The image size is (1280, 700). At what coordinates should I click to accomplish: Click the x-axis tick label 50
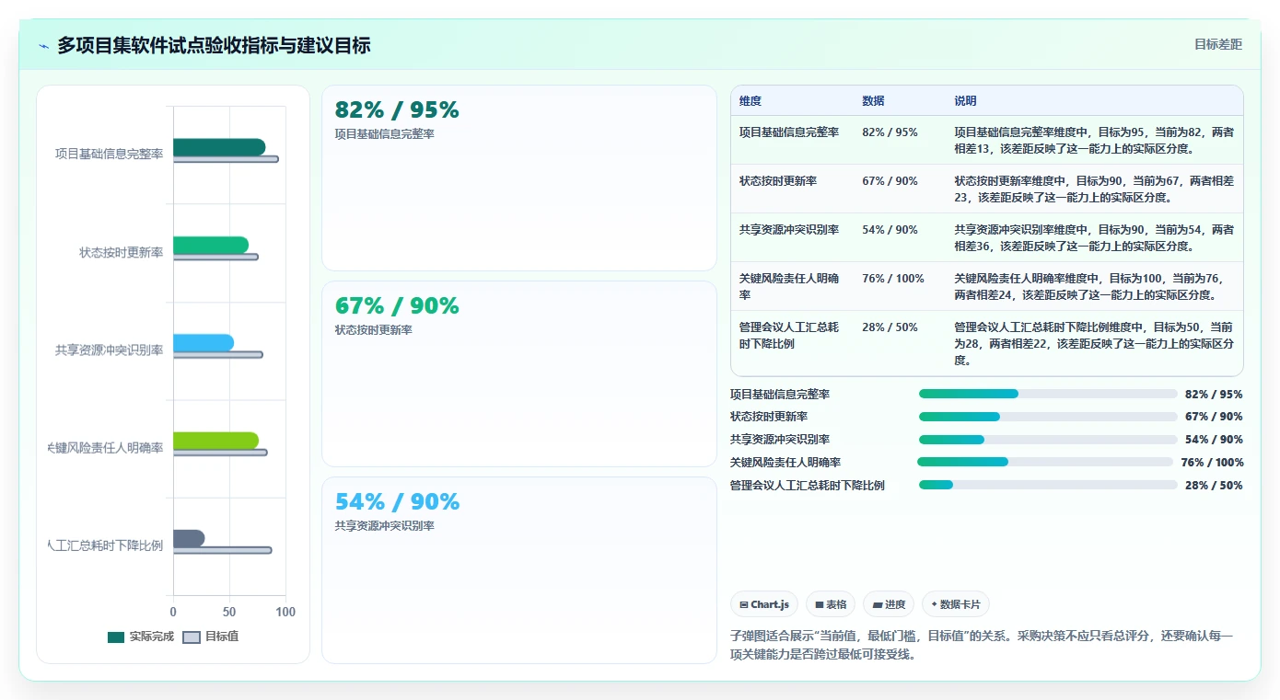(229, 612)
